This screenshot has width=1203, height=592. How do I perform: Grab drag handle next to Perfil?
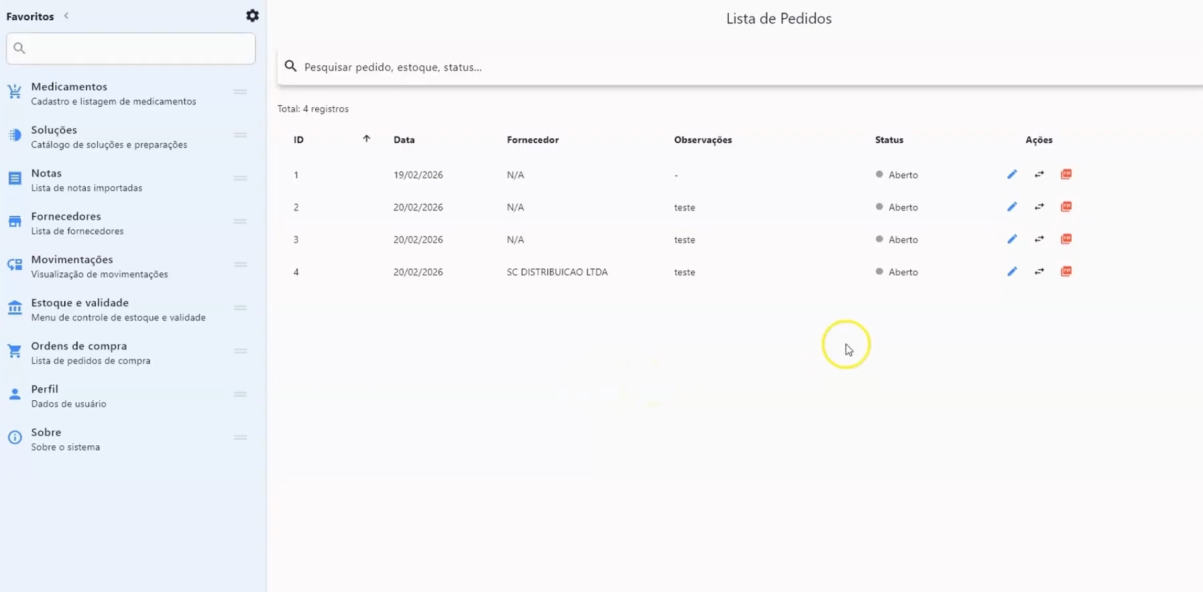pyautogui.click(x=240, y=394)
